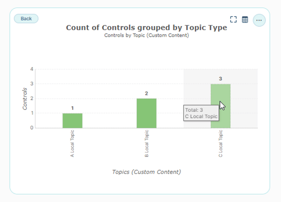Click the Total: 3 tooltip box
This screenshot has width=281, height=202.
(201, 113)
